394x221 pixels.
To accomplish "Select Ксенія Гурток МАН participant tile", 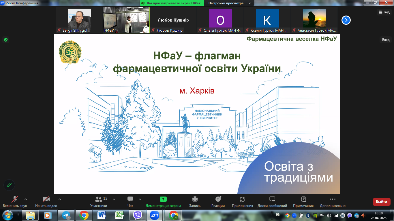I will (267, 20).
